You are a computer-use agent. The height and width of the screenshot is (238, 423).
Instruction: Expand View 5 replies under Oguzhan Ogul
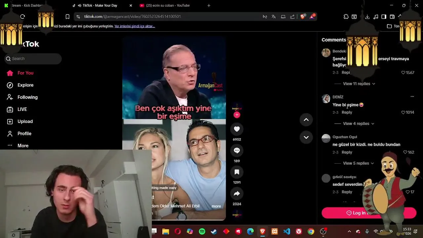pyautogui.click(x=358, y=163)
